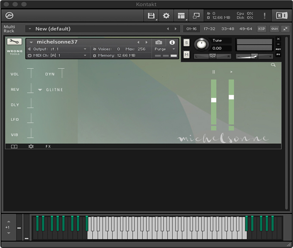Click the snapshot camera icon
Image resolution: width=293 pixels, height=248 pixels.
tap(159, 42)
